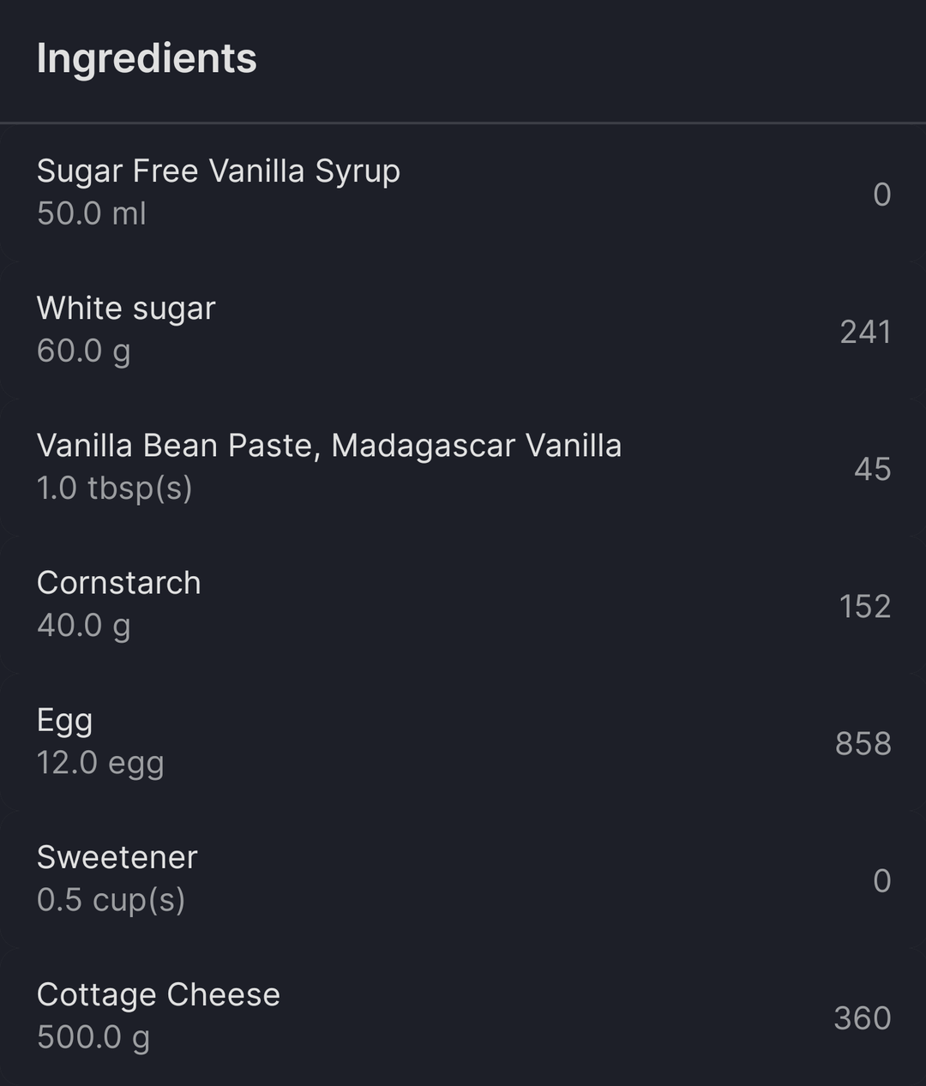Select the White sugar ingredient row

pyautogui.click(x=463, y=330)
